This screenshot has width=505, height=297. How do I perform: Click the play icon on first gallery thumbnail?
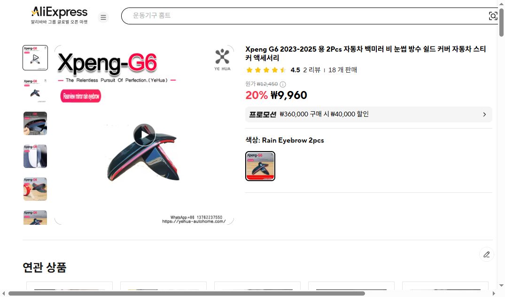pos(35,57)
